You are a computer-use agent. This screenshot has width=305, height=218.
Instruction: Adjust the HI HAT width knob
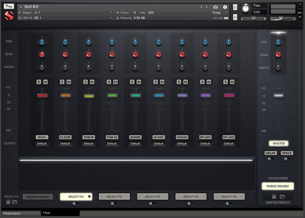tap(159, 67)
